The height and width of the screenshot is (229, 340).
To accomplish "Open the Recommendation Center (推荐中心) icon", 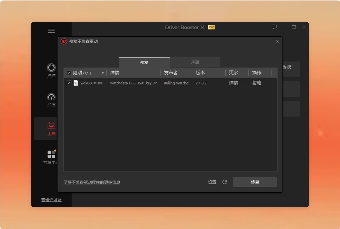I will pyautogui.click(x=52, y=154).
